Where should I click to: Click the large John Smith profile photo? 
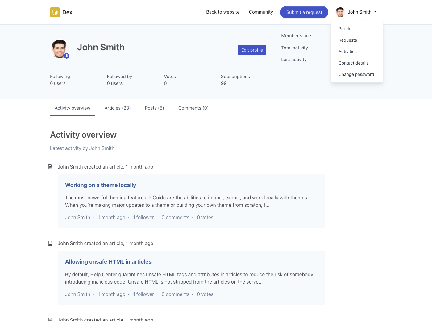[x=59, y=49]
